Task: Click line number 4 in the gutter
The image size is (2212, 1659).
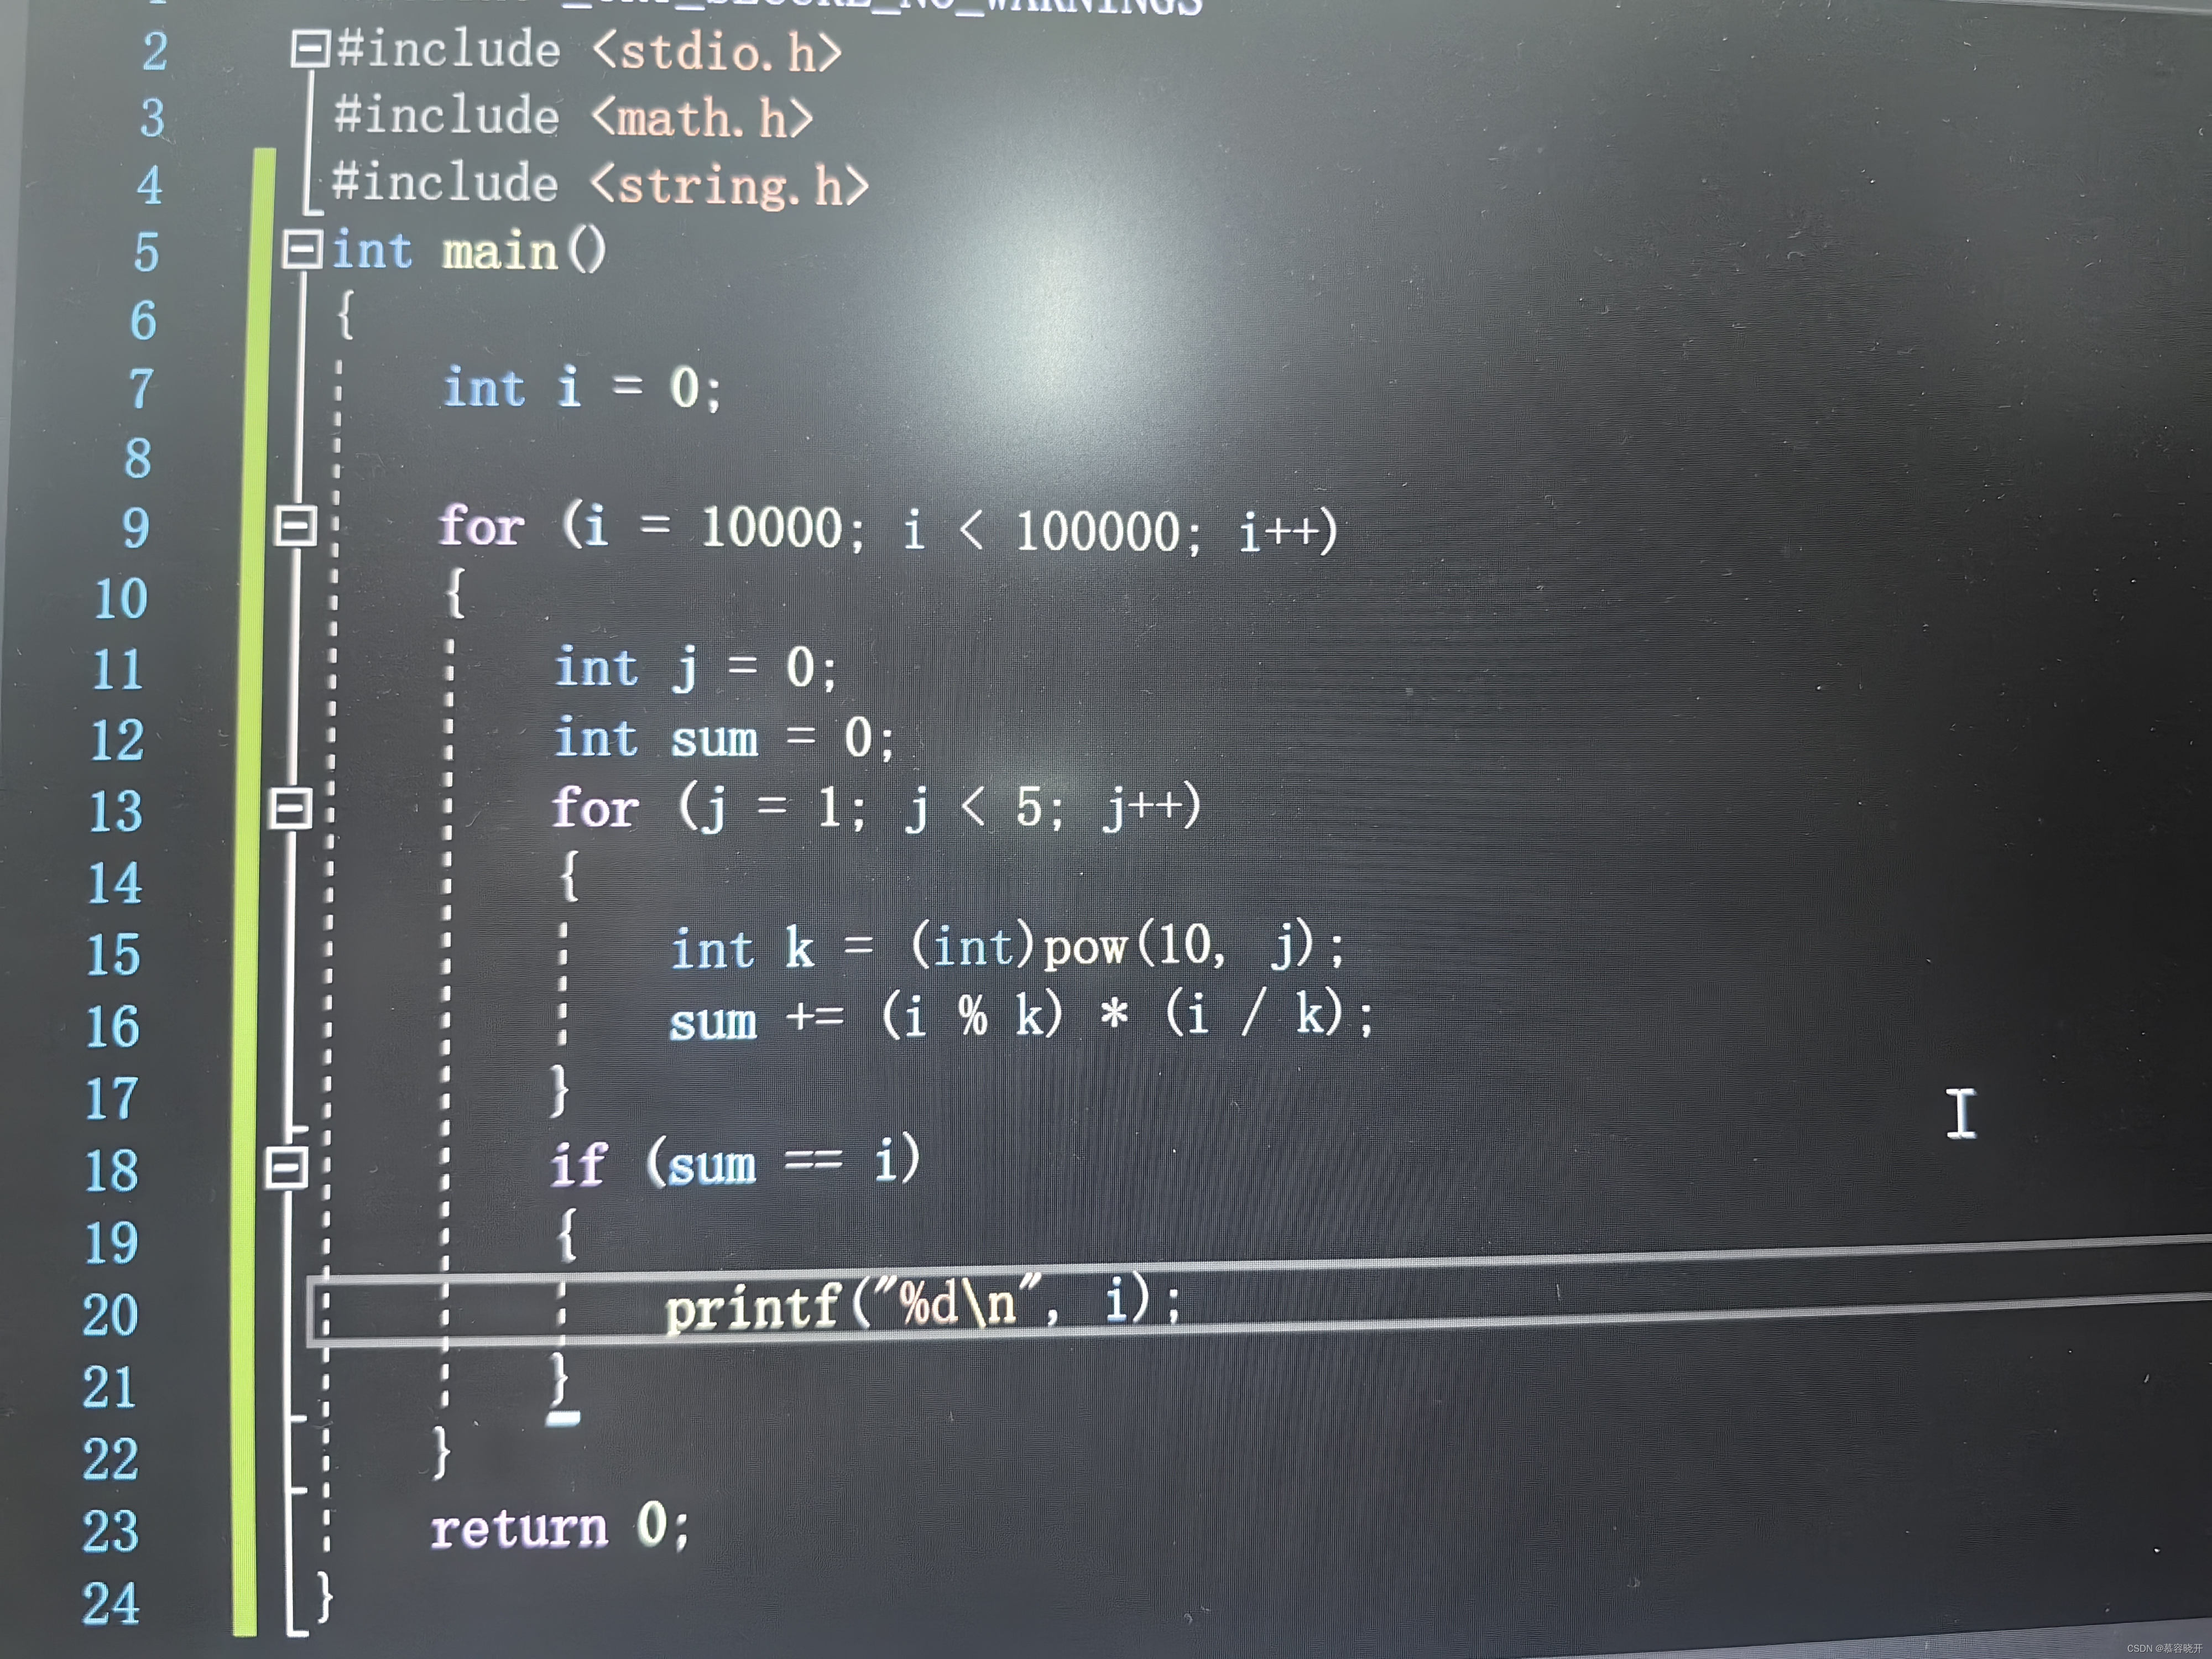Action: [149, 185]
